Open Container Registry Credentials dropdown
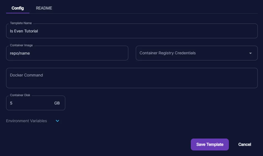 pos(197,53)
